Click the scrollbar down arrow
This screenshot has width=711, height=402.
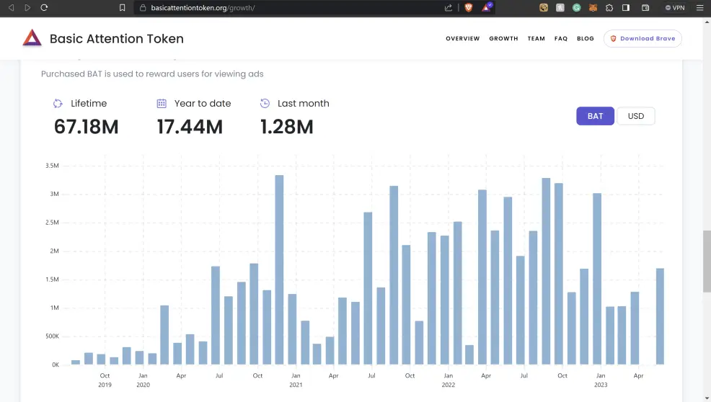(x=707, y=398)
